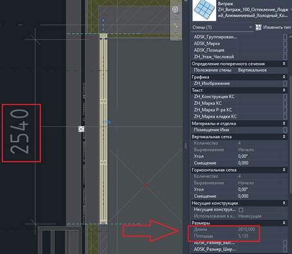Select the 2540 dimension text
The height and width of the screenshot is (254, 292).
(20, 132)
